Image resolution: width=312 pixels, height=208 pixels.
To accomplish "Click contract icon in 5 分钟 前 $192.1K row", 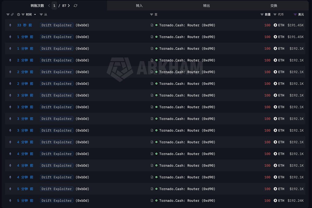I will tap(152, 189).
